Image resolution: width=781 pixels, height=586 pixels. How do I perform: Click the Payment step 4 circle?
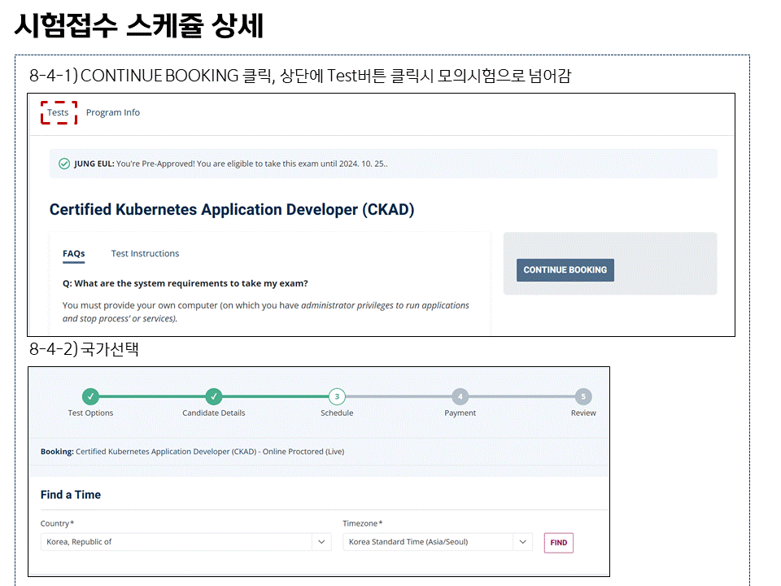coord(460,396)
